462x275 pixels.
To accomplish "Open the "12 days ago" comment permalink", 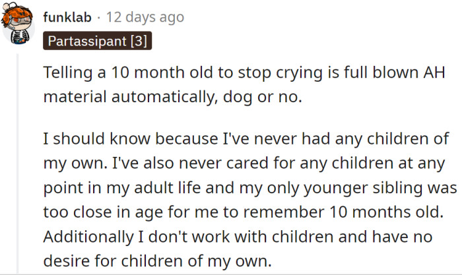I will 145,17.
